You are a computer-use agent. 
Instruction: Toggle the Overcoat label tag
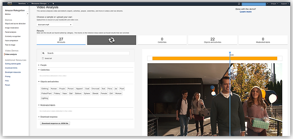click(95, 88)
